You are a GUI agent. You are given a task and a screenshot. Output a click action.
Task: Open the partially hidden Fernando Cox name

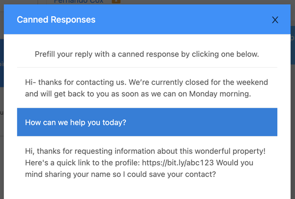pyautogui.click(x=79, y=1)
